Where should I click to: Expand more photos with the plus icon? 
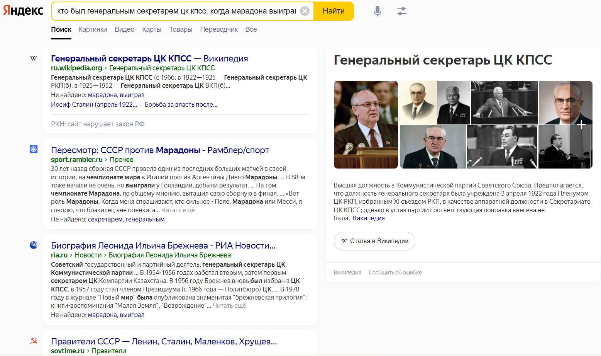pos(581,124)
